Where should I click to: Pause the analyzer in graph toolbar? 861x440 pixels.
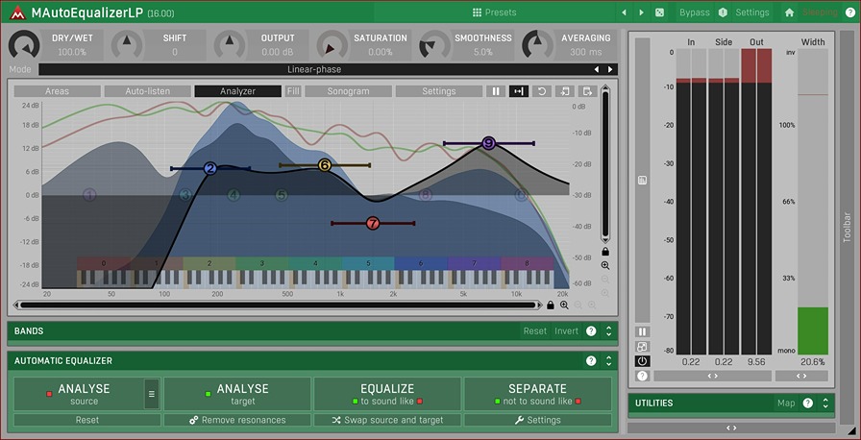pyautogui.click(x=496, y=91)
